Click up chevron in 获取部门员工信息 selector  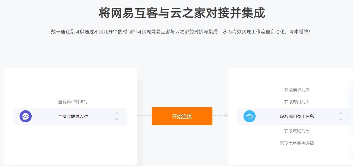click(341, 113)
